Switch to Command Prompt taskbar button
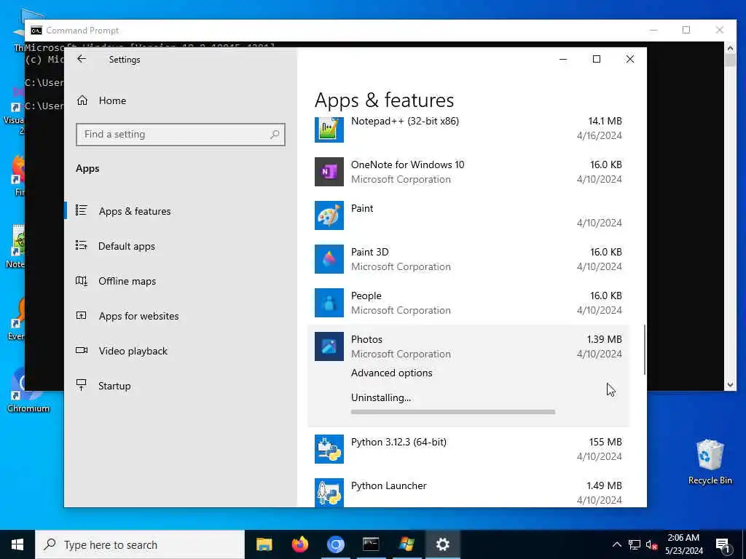The image size is (746, 559). (x=371, y=544)
